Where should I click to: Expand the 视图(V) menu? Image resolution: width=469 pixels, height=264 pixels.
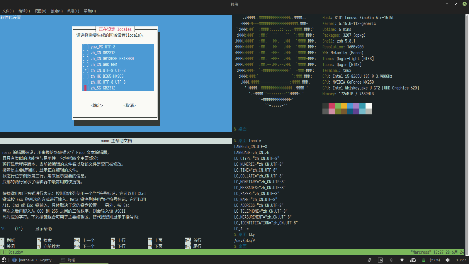(40, 11)
